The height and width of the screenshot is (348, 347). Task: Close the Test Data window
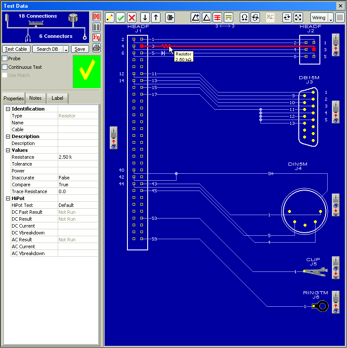coord(340,6)
